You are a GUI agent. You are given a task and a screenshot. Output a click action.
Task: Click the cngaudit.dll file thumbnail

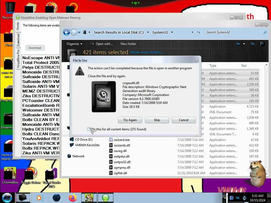tap(104, 97)
